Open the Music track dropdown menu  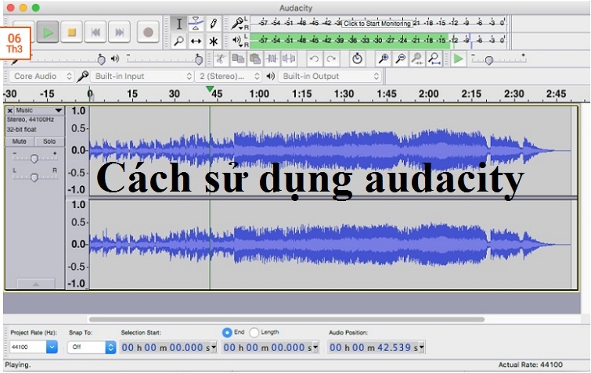[59, 110]
